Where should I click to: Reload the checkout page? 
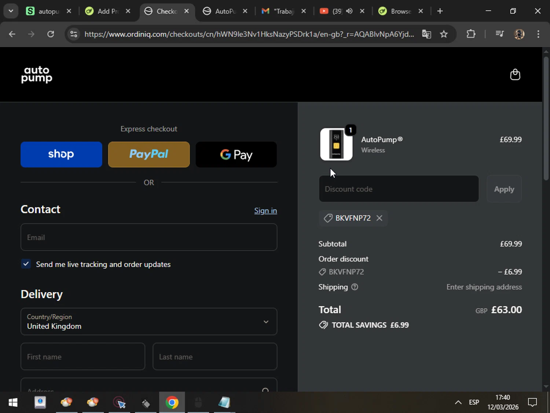point(51,34)
